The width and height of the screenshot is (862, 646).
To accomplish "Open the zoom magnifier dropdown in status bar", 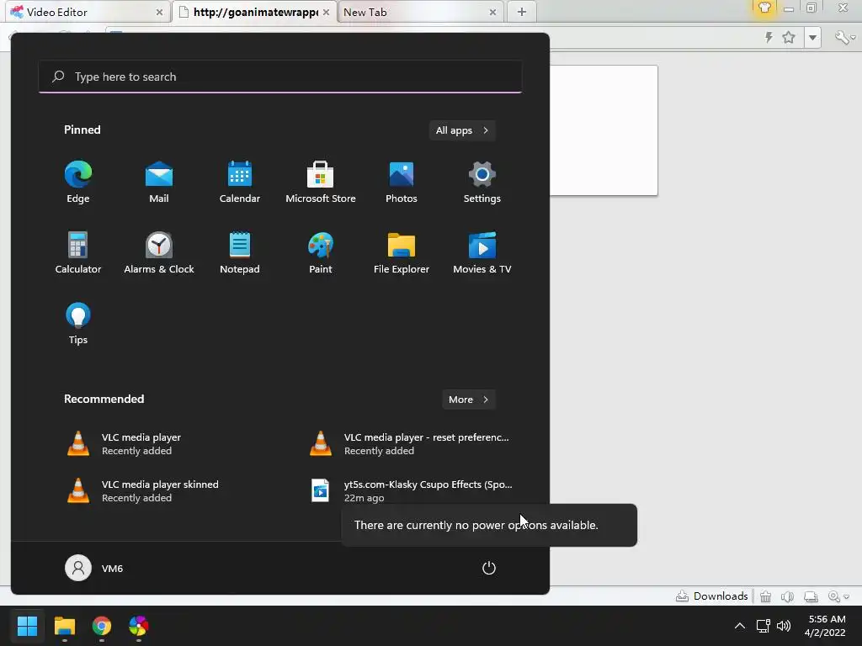I will [838, 596].
